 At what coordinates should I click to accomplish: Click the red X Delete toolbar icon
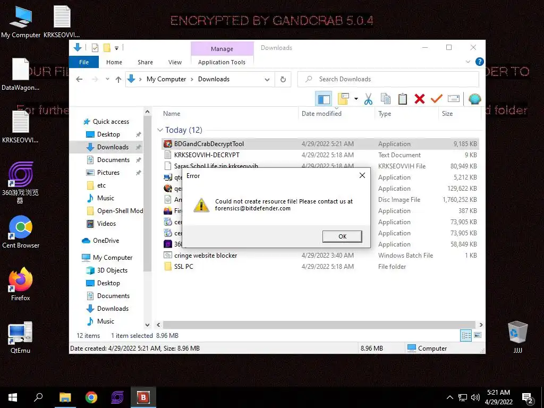(x=420, y=99)
